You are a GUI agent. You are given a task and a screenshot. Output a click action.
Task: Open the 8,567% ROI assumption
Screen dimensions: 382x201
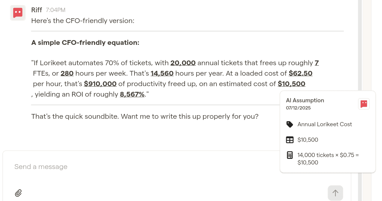pyautogui.click(x=132, y=95)
